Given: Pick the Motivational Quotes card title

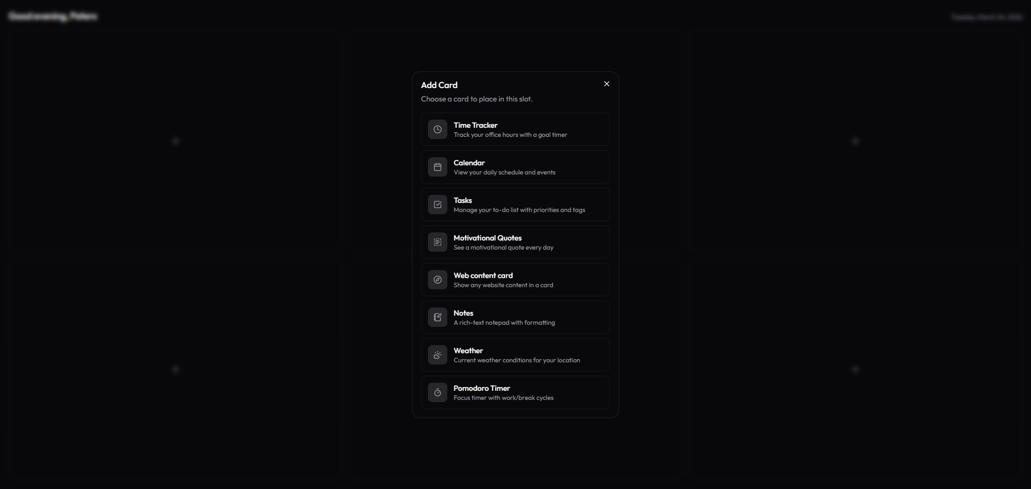Looking at the screenshot, I should (488, 238).
